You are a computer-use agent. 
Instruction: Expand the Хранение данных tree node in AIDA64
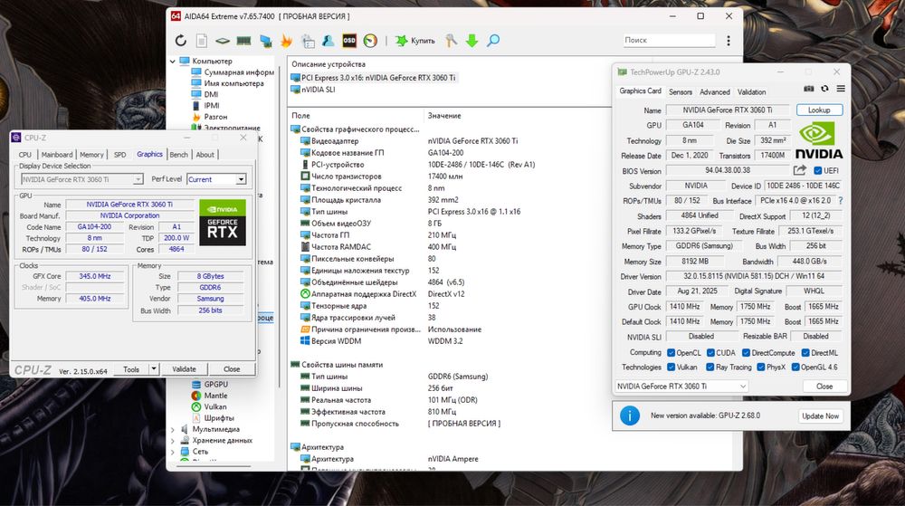click(173, 440)
